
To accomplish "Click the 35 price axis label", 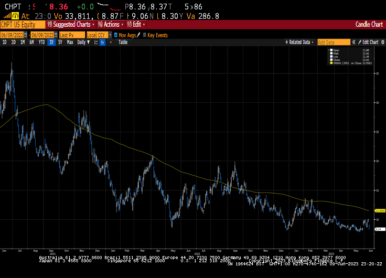I will click(x=378, y=73).
